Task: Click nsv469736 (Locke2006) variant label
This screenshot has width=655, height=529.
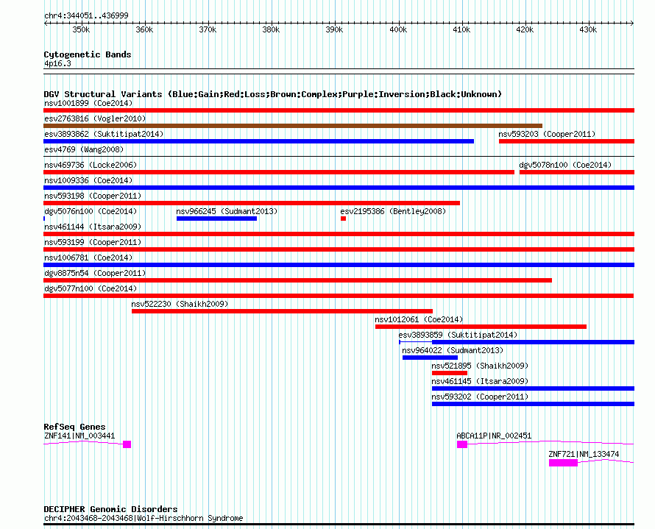Action: pyautogui.click(x=91, y=165)
